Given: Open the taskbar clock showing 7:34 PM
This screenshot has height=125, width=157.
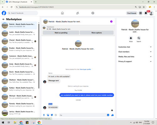Looking at the screenshot, I should pos(146,122).
